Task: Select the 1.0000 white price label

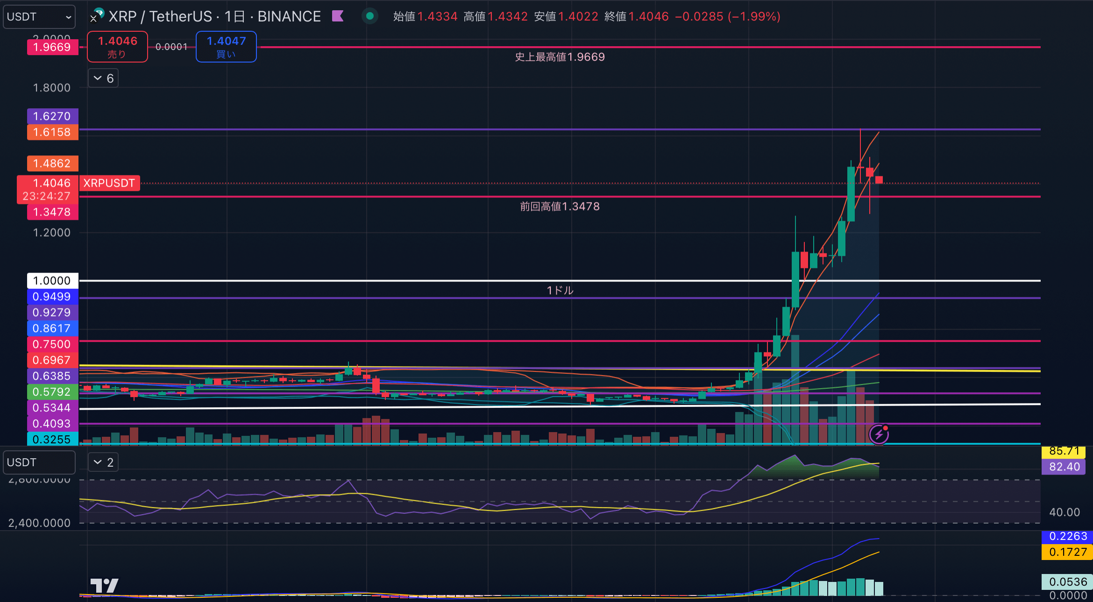Action: tap(52, 280)
